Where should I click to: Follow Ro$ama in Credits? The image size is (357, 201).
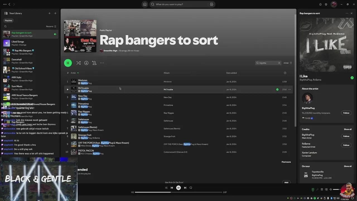pos(346,145)
